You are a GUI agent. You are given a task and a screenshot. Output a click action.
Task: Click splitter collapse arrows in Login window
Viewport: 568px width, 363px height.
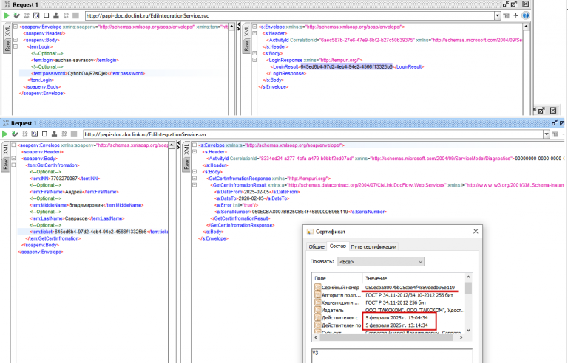238,27
